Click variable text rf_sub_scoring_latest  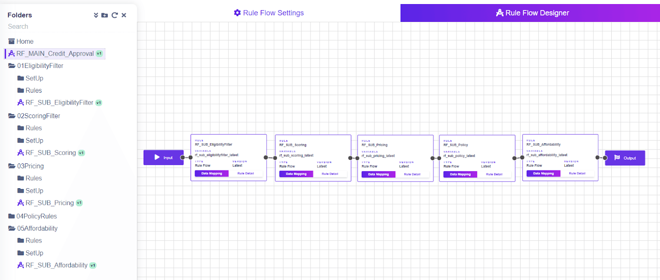296,156
